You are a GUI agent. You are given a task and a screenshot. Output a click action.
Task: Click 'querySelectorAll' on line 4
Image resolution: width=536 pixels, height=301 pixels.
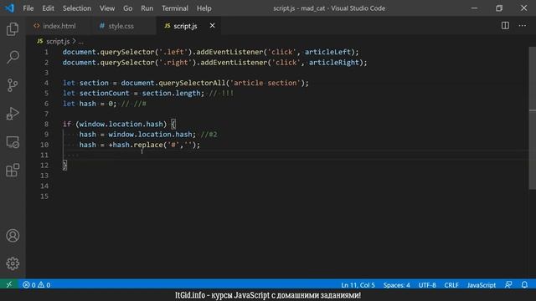click(x=192, y=83)
